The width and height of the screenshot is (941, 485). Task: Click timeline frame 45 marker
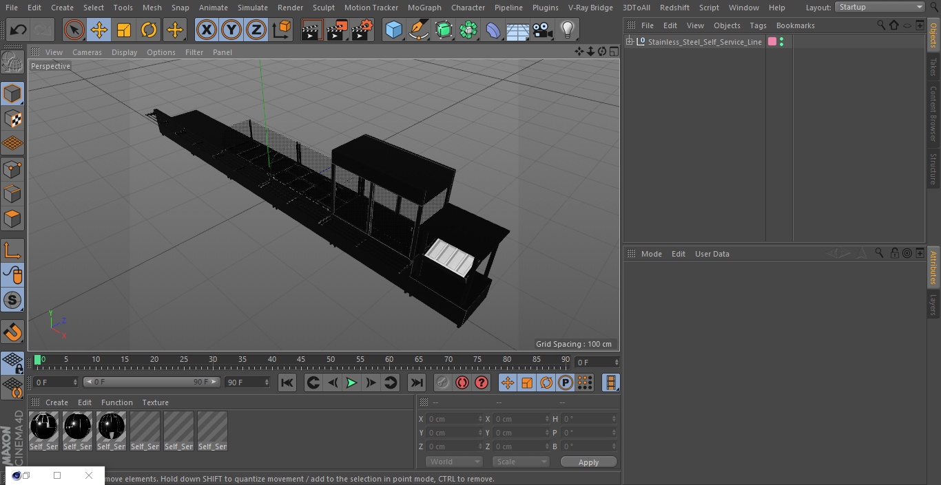(x=301, y=360)
